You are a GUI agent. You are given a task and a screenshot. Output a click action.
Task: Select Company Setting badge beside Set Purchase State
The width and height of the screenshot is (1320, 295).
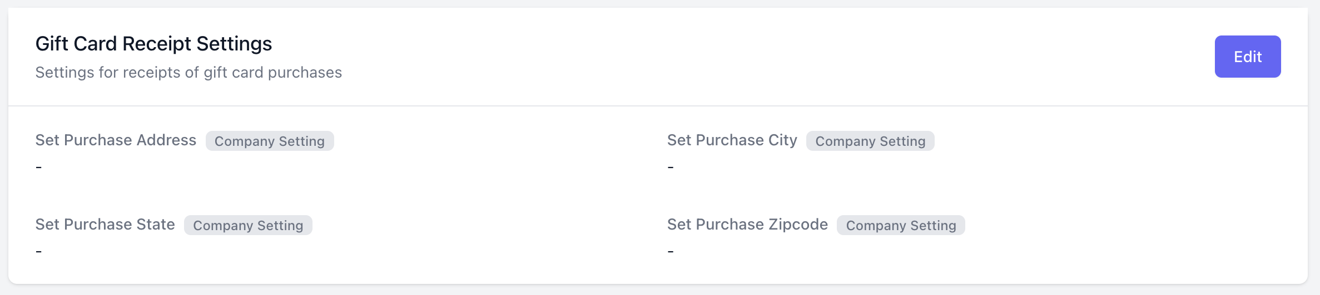coord(248,226)
